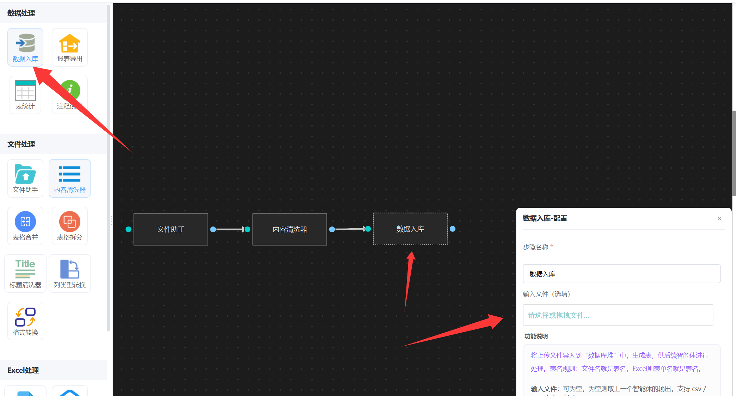
Task: Select the 文件助手 folder icon
Action: click(25, 174)
